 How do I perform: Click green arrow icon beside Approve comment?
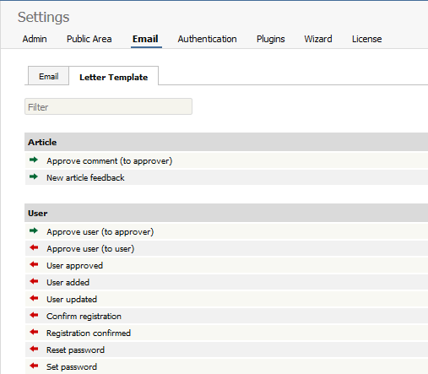34,160
